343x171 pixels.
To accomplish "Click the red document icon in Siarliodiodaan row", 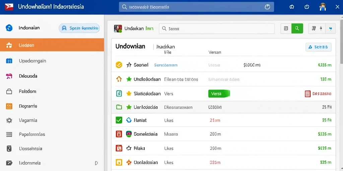I will [x=307, y=94].
